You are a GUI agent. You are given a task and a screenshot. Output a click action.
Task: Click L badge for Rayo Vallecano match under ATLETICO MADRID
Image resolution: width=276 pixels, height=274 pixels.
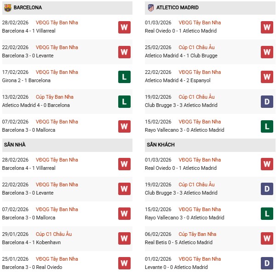[267, 126]
